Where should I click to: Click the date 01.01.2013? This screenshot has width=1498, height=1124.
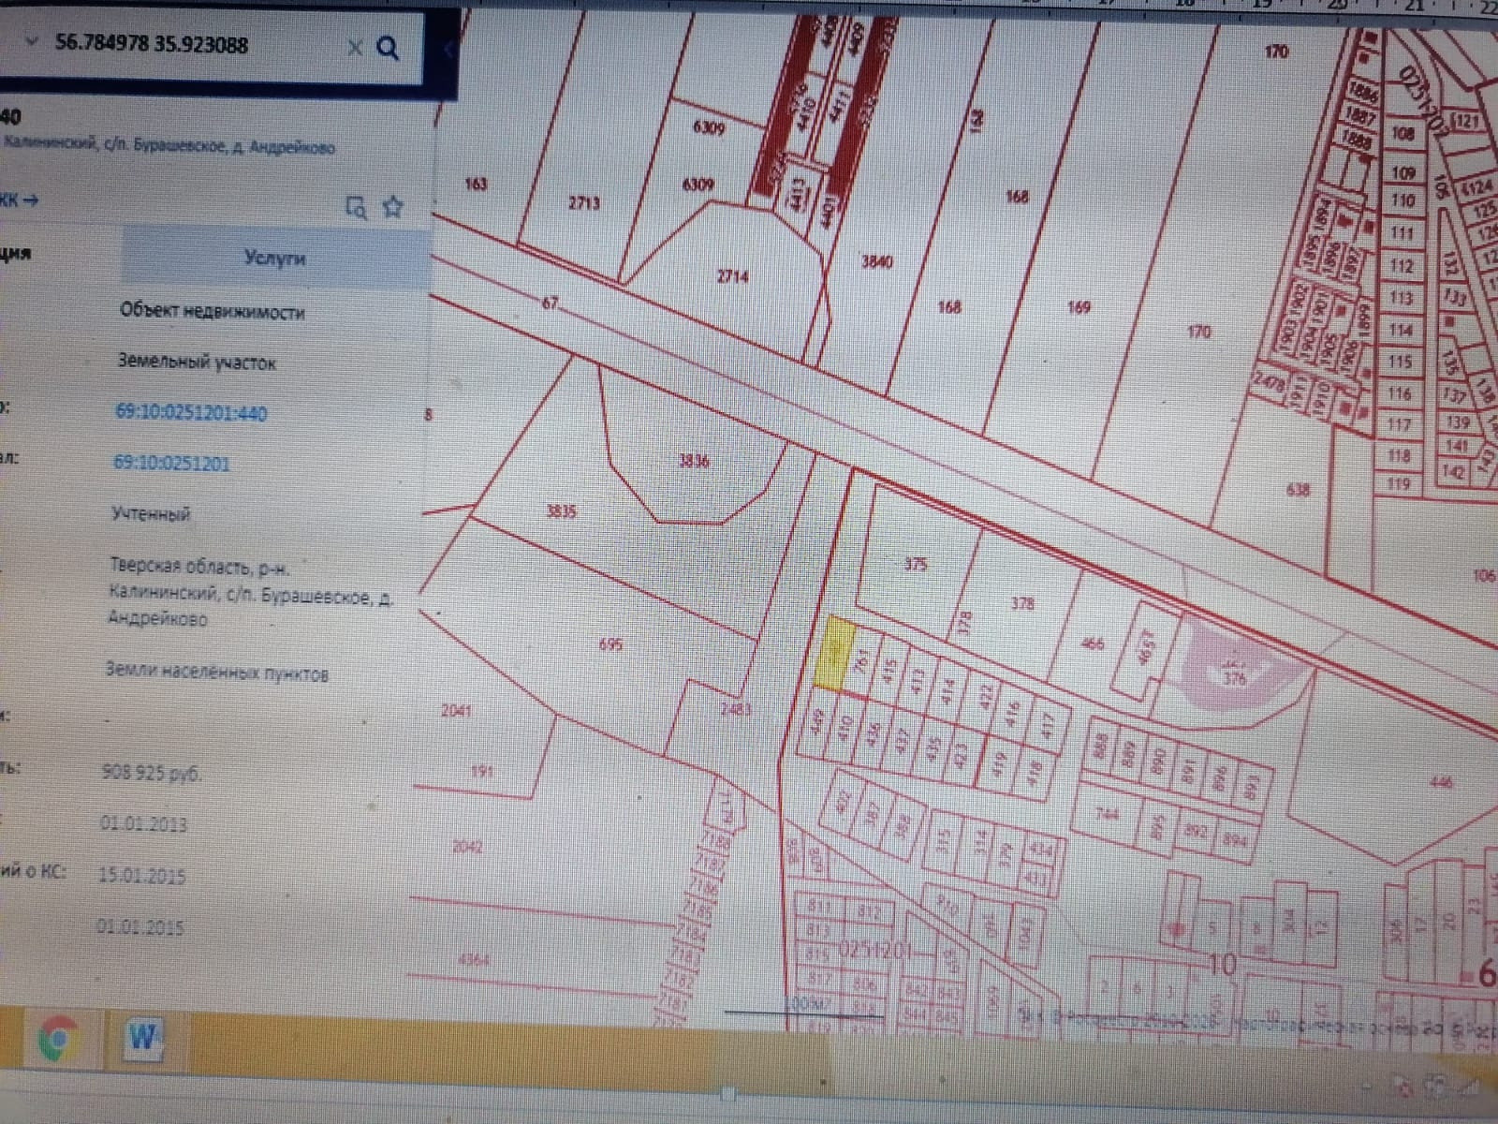click(x=143, y=824)
